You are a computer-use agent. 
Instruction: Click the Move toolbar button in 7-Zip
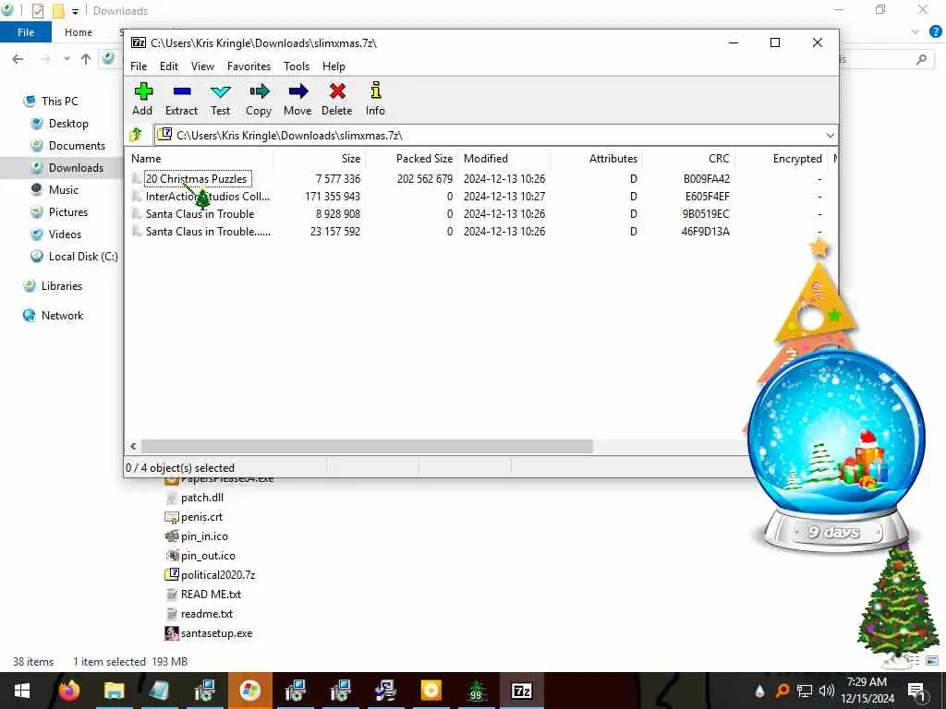pyautogui.click(x=297, y=100)
